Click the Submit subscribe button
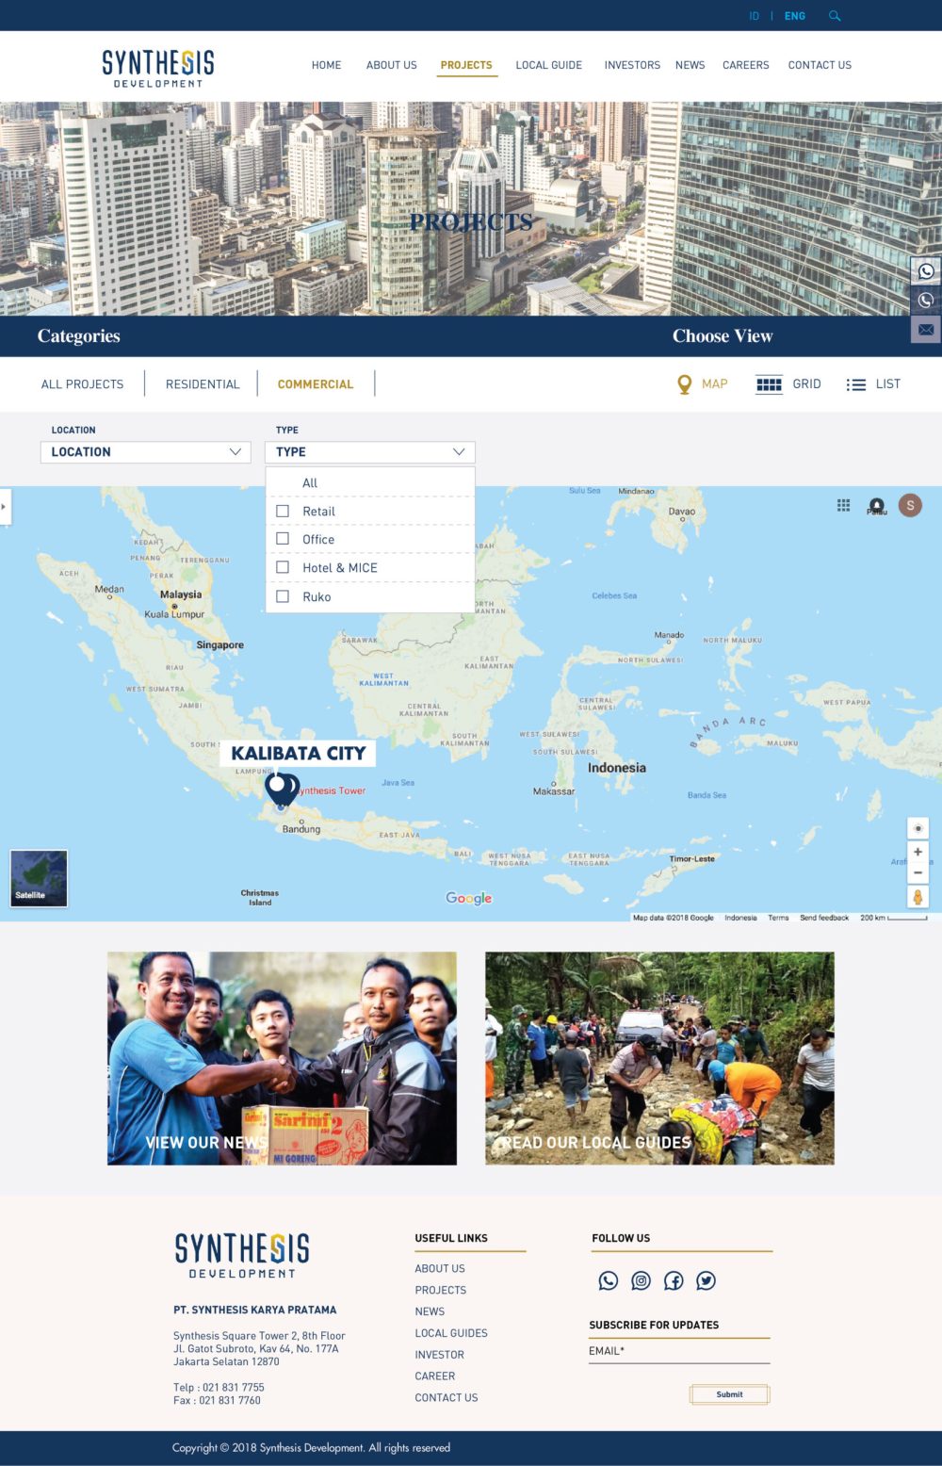 [729, 1394]
